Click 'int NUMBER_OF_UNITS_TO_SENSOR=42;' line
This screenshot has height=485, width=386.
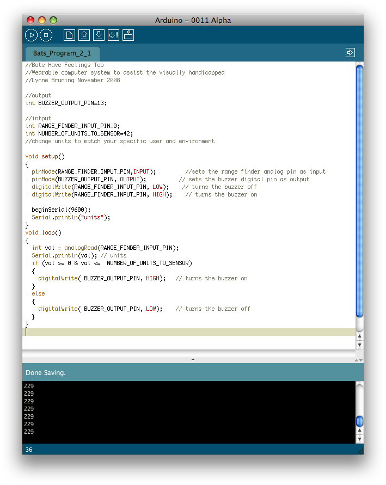[x=79, y=133]
